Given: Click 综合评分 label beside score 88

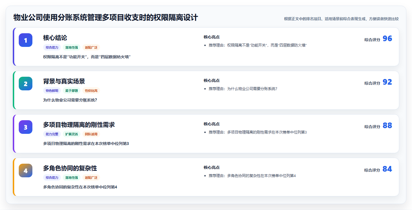Looking at the screenshot, I should pyautogui.click(x=372, y=127).
